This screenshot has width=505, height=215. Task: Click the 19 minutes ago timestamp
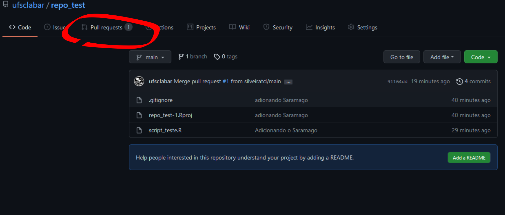pos(430,81)
